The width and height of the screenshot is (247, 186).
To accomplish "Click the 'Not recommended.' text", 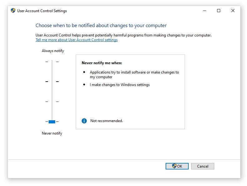I will [x=106, y=121].
